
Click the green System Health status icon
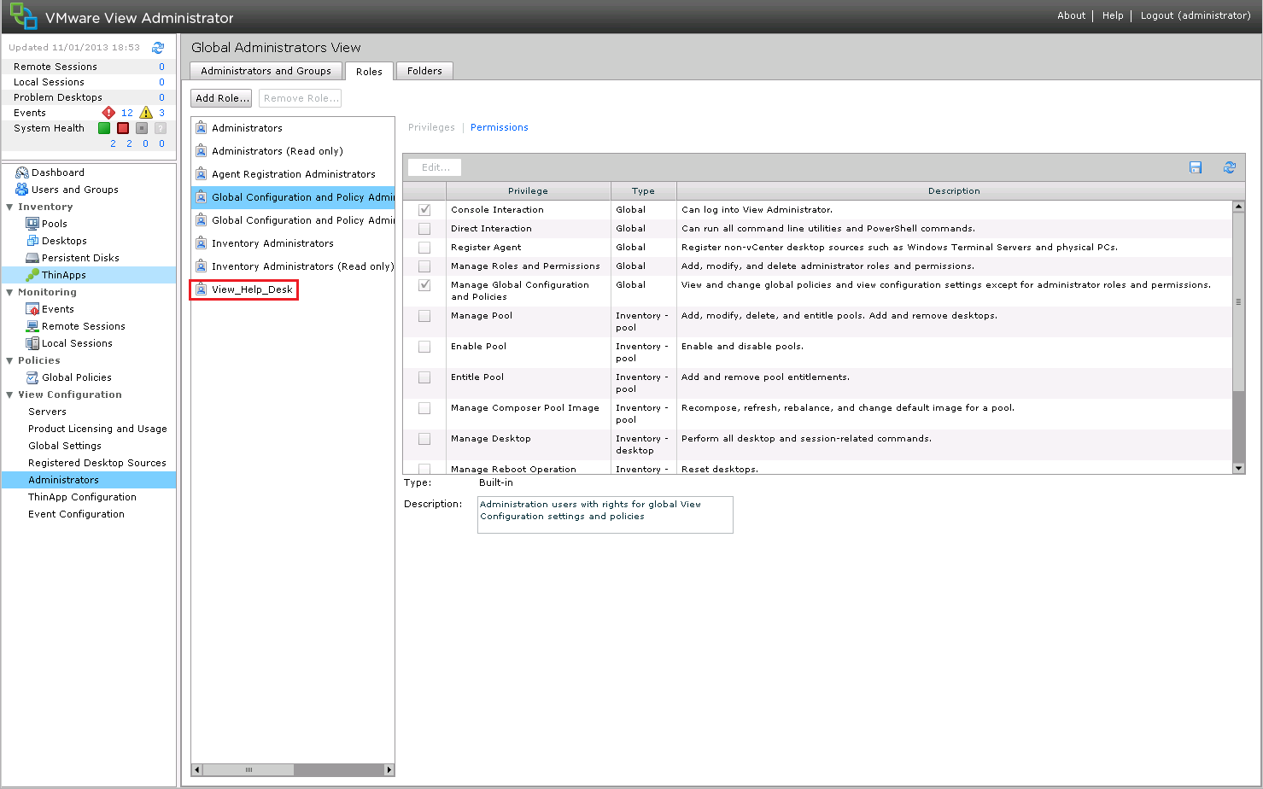point(104,128)
